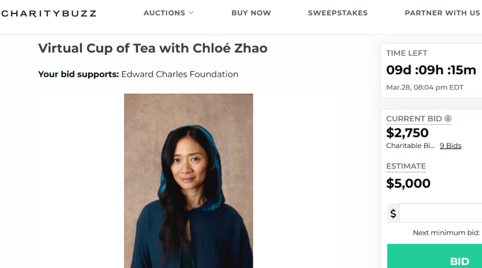Go to the Sweepstakes section
This screenshot has width=482, height=268.
tap(338, 13)
